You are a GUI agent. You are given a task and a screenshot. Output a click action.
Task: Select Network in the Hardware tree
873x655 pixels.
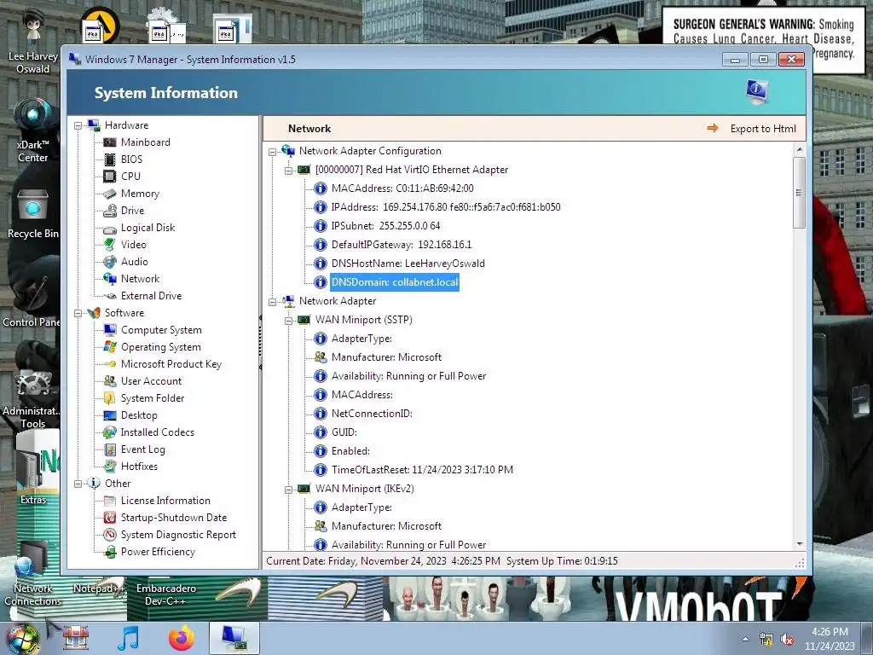point(140,279)
